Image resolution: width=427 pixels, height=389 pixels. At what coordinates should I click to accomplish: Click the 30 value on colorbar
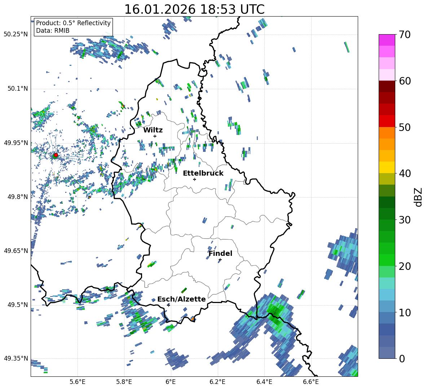tap(405, 220)
